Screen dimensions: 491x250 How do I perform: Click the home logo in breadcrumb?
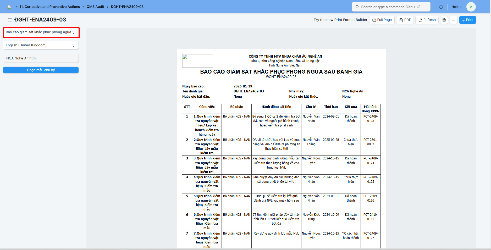click(x=9, y=7)
